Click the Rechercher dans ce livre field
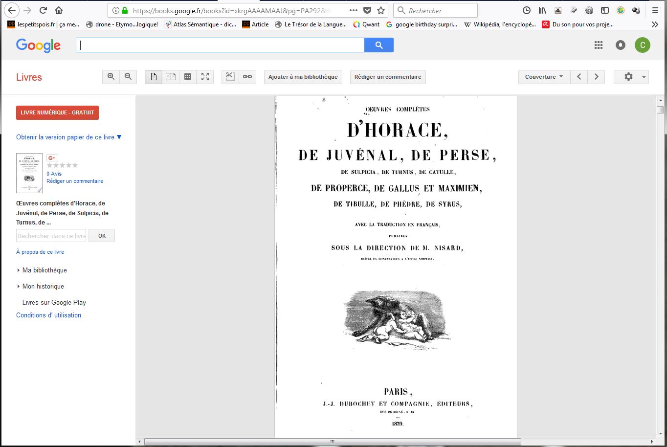The image size is (667, 447). click(51, 236)
